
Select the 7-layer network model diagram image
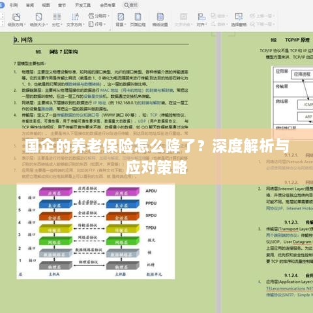click(x=96, y=231)
